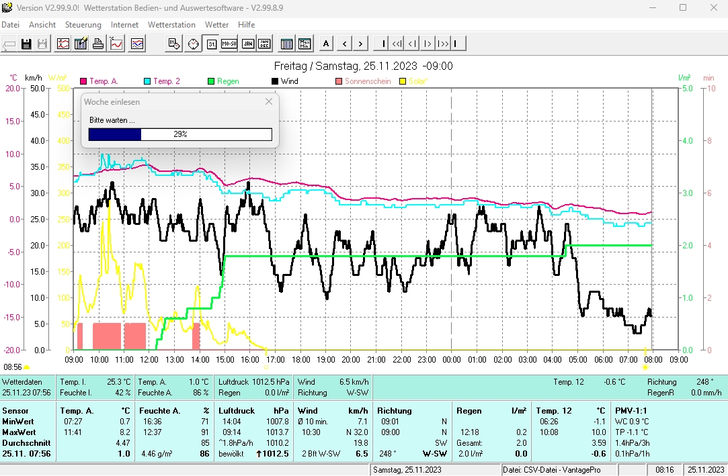The image size is (728, 476).
Task: Click the bold A font toolbar button
Action: pos(326,44)
